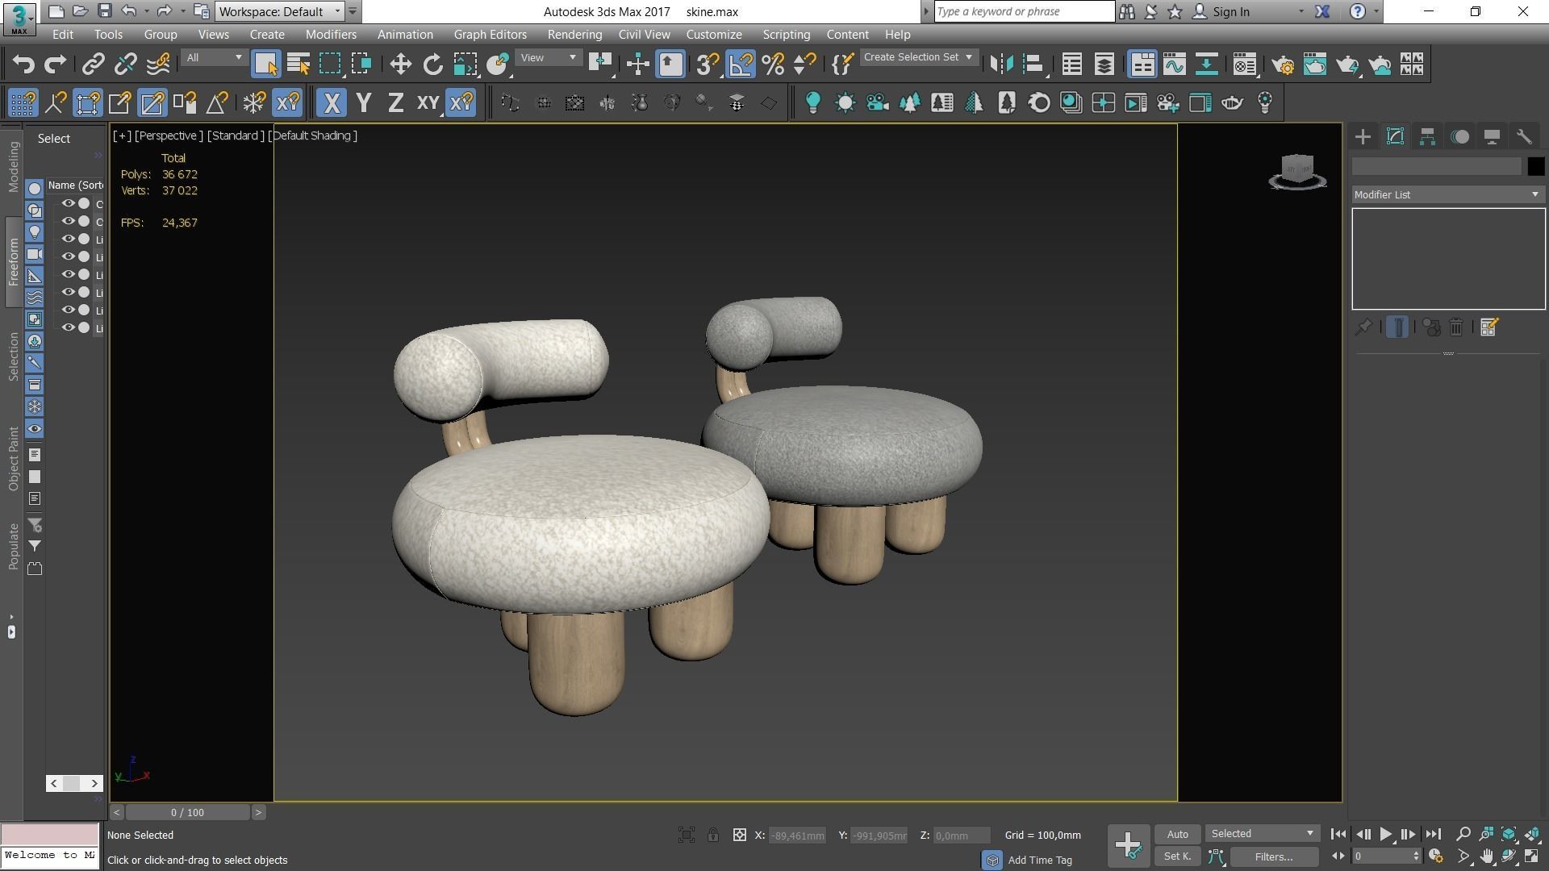Toggle Percent Snap
The width and height of the screenshot is (1549, 871).
coord(773,65)
